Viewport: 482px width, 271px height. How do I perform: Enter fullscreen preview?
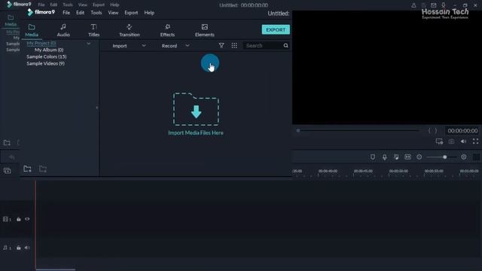475,141
